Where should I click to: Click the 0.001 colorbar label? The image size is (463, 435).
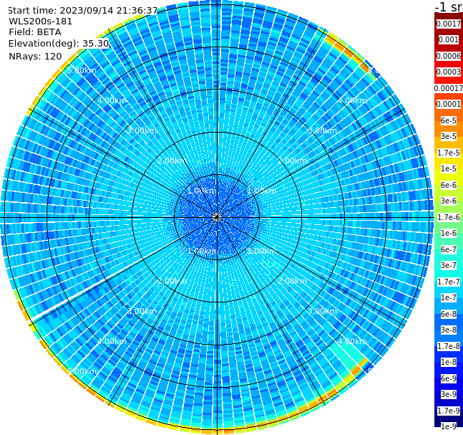click(x=449, y=39)
